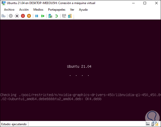Click the 'Ubuntu 21.04' boot text
Viewport: 161px width, 127px height.
(x=79, y=66)
